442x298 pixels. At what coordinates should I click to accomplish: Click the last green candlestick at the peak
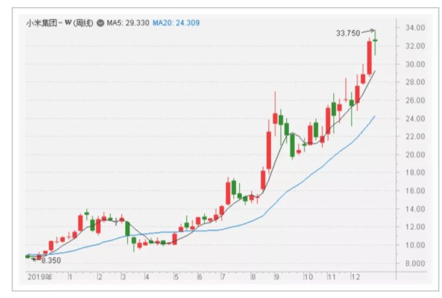point(375,41)
